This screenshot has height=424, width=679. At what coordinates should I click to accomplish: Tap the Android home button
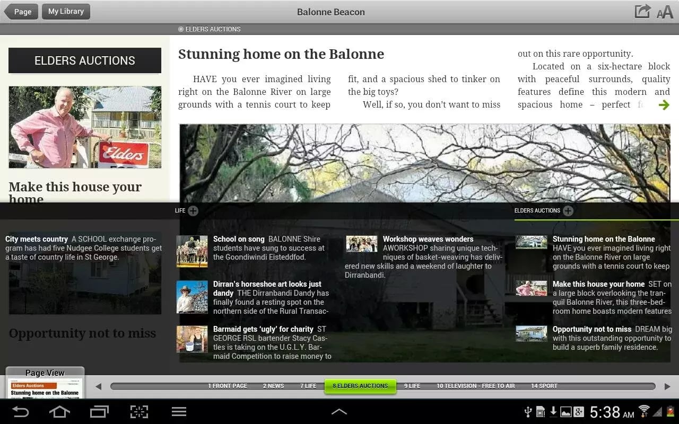click(x=59, y=411)
